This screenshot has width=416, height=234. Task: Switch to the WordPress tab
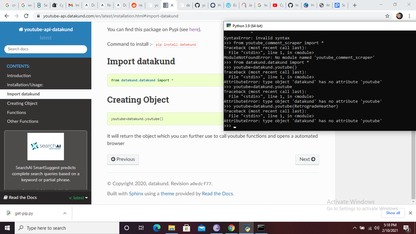pos(232,5)
